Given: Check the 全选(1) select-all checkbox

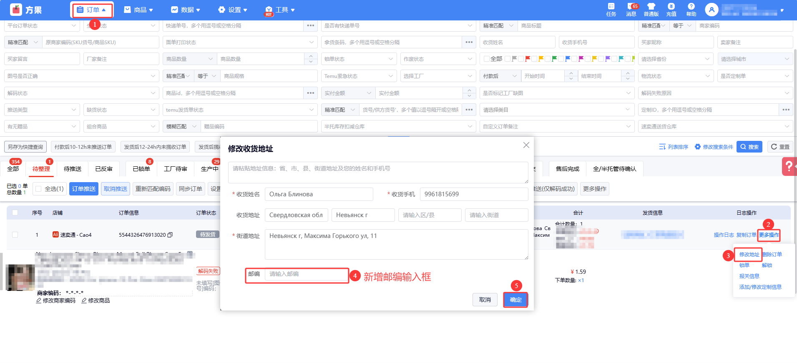Looking at the screenshot, I should click(39, 189).
